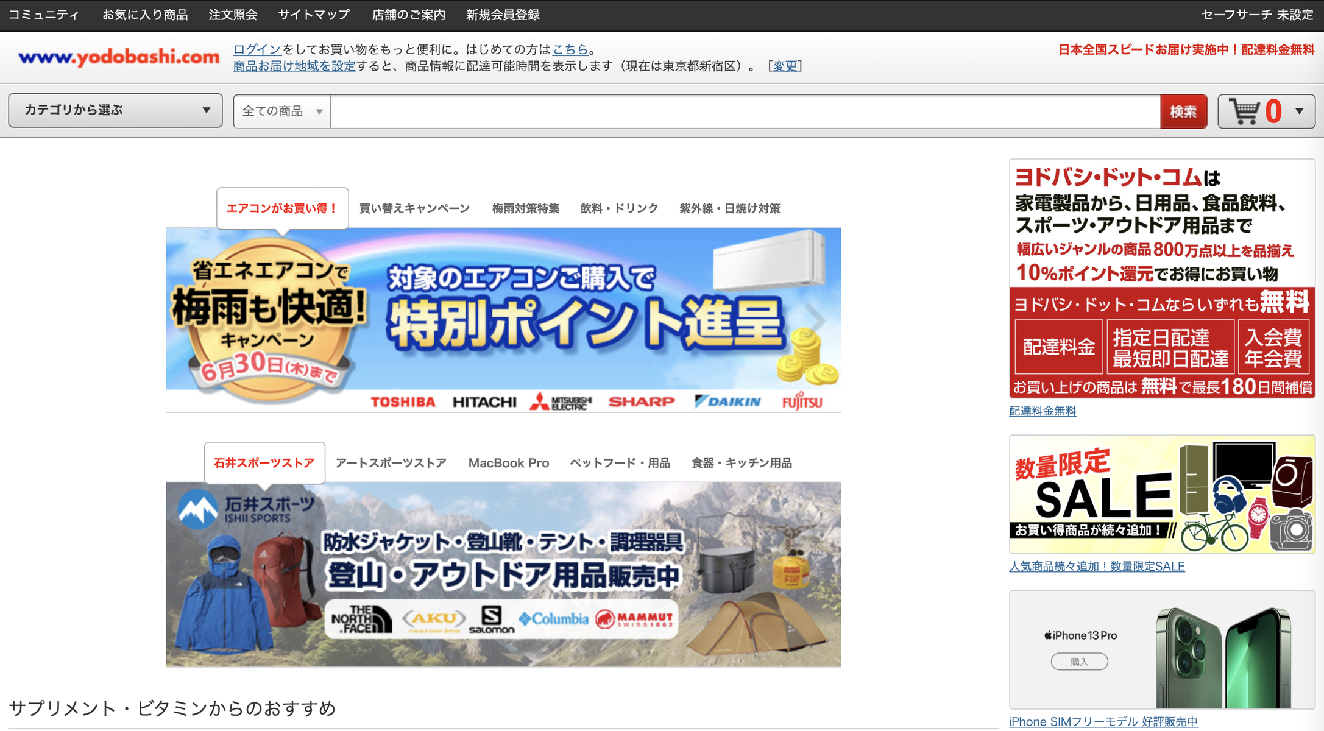Click the green iPhone 13 Pro image
Screen dimensions: 1324x731
[1223, 658]
